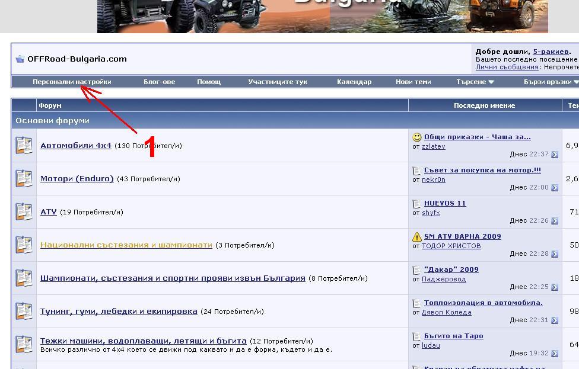Go to last post arrow at Днес 19:32

point(555,354)
